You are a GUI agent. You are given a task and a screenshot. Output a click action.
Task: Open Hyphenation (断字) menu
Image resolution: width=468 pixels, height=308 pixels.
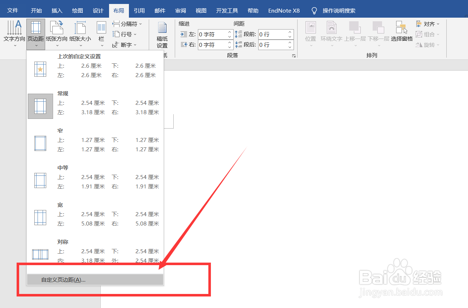click(125, 45)
